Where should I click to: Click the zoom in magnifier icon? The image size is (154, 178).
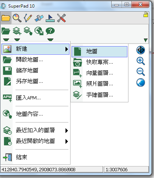point(141,61)
